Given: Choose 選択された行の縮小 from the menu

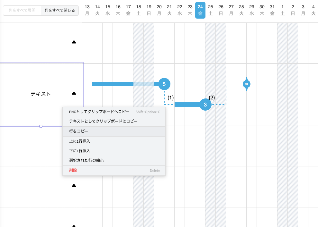Looking at the screenshot, I should (x=86, y=160).
